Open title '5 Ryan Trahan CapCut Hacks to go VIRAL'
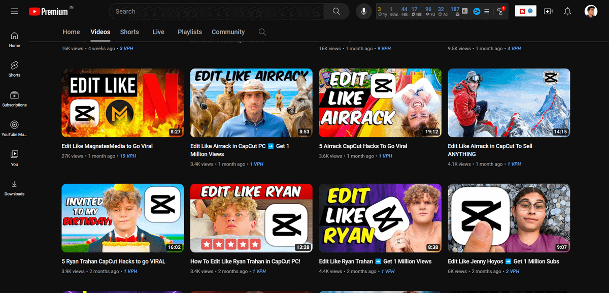 click(x=113, y=262)
